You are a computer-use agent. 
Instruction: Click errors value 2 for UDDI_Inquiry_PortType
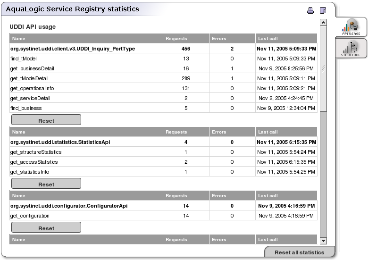[232, 49]
